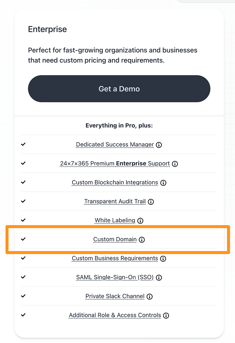Click the SAML Single-Sign-On (SSO) link
The height and width of the screenshot is (343, 235).
(x=115, y=277)
